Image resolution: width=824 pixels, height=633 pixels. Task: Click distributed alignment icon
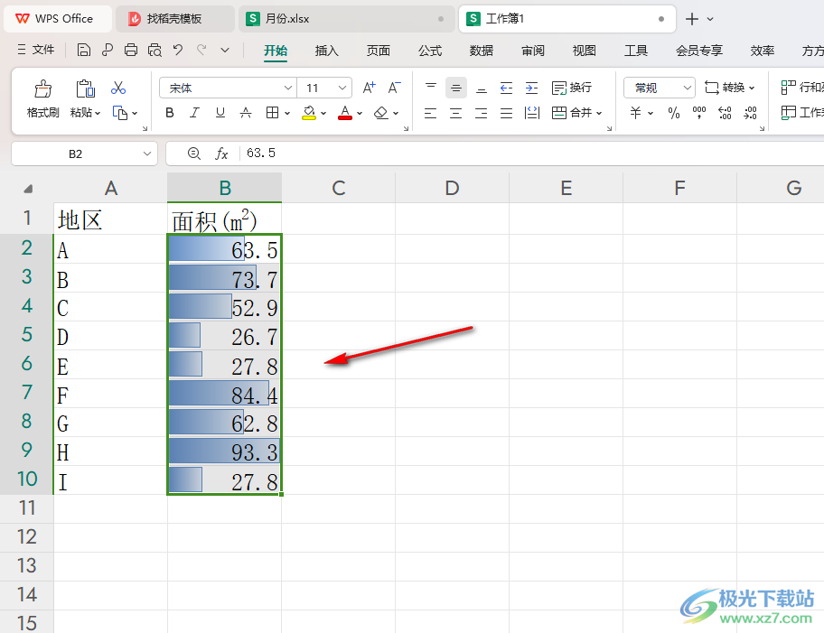[532, 112]
